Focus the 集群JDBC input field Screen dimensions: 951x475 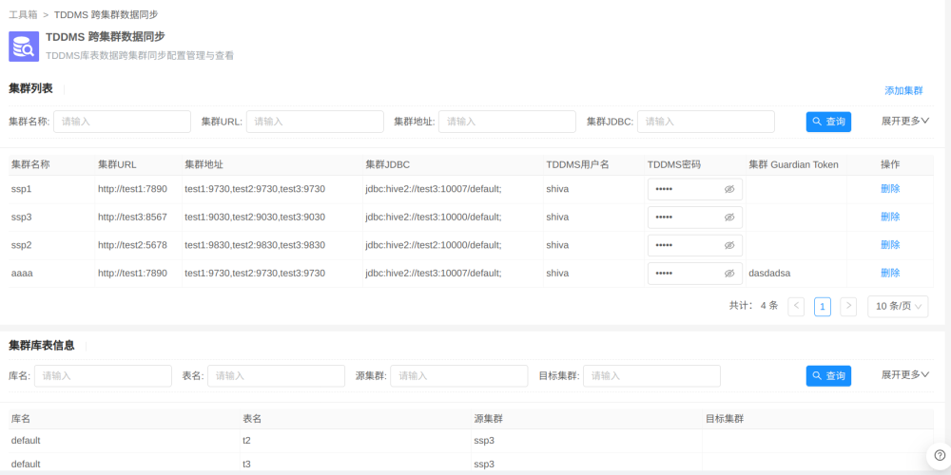(x=706, y=122)
